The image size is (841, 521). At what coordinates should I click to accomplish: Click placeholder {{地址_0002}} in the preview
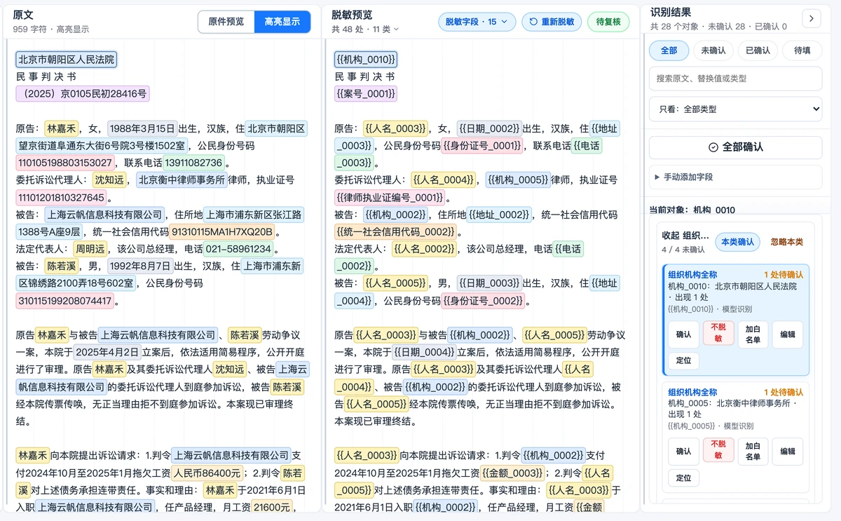pos(499,215)
